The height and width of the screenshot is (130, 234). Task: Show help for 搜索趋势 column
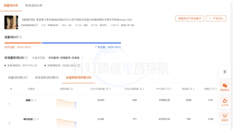72,89
